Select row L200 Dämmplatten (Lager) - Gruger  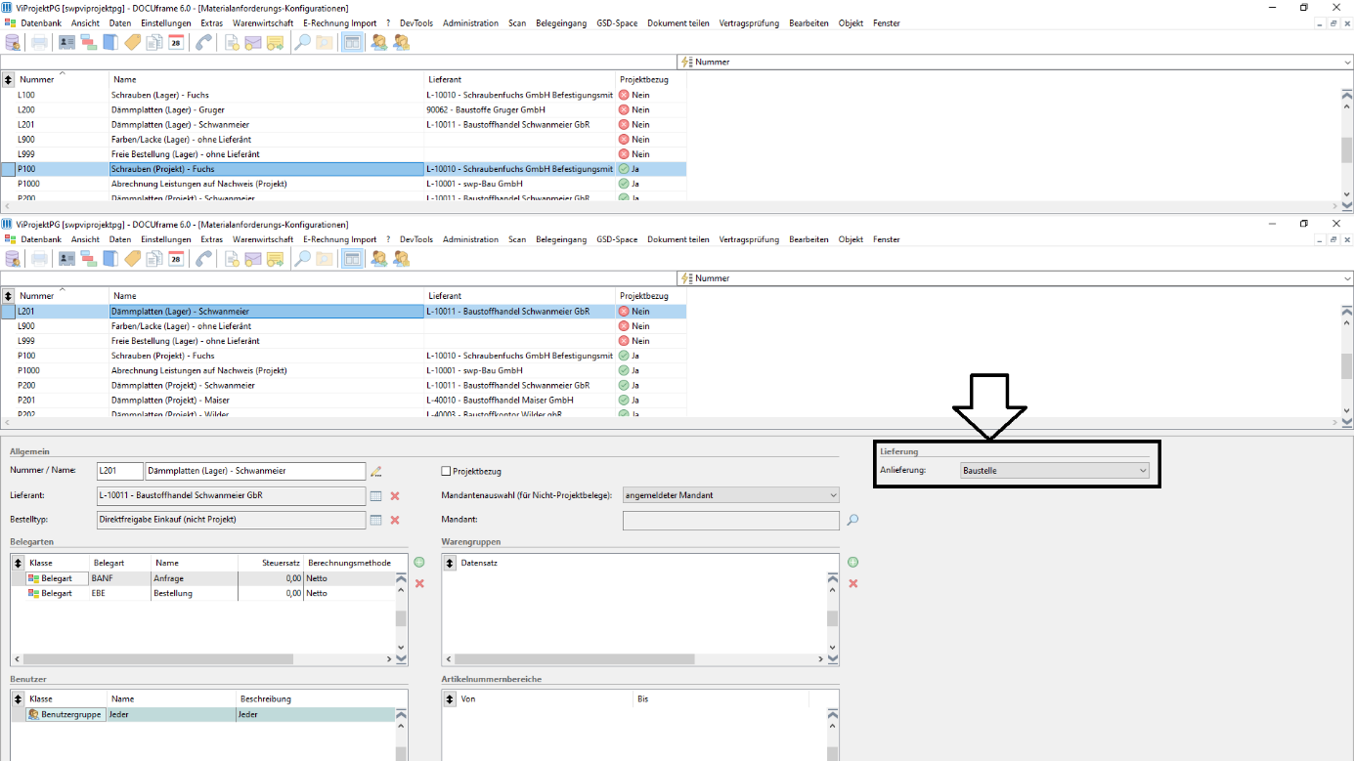click(x=343, y=109)
